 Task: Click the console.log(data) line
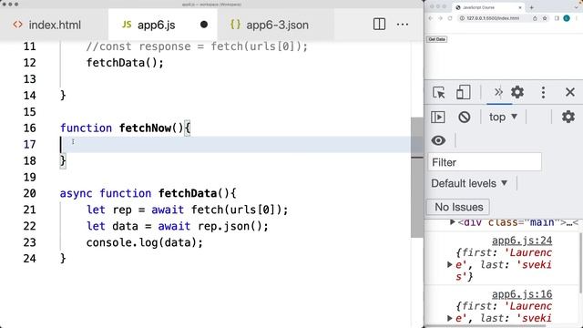[145, 242]
